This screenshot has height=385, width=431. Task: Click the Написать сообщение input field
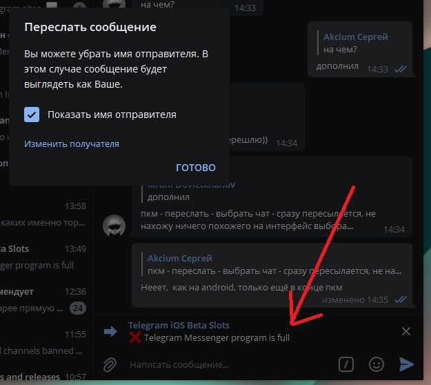[x=231, y=365]
